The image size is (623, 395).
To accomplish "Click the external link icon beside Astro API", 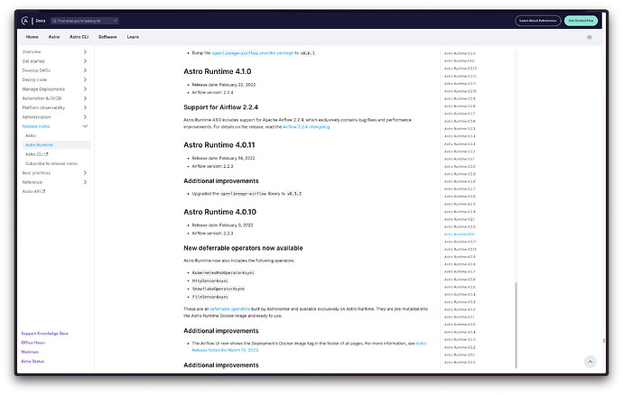I will point(43,191).
